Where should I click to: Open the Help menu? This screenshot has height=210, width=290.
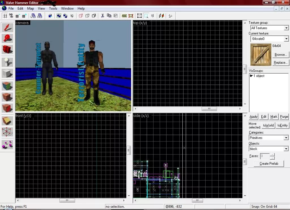click(x=81, y=8)
